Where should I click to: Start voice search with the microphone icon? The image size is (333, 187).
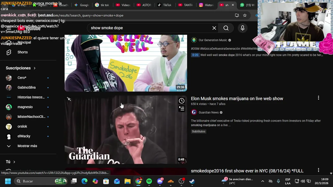242,28
